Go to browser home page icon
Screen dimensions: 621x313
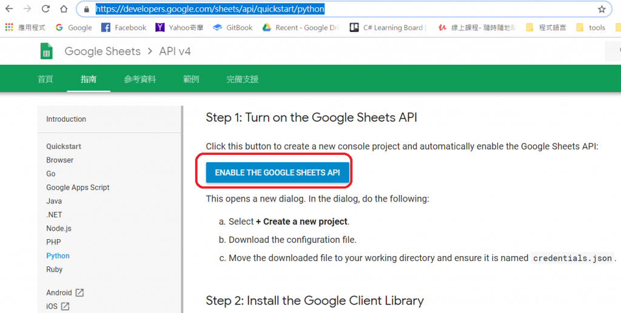click(64, 8)
